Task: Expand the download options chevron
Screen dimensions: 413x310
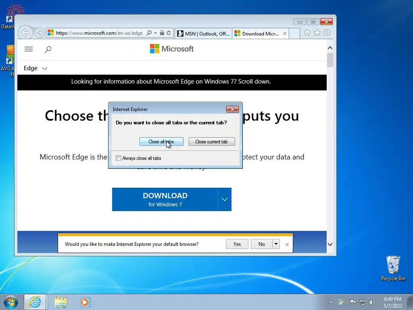Action: [x=225, y=199]
